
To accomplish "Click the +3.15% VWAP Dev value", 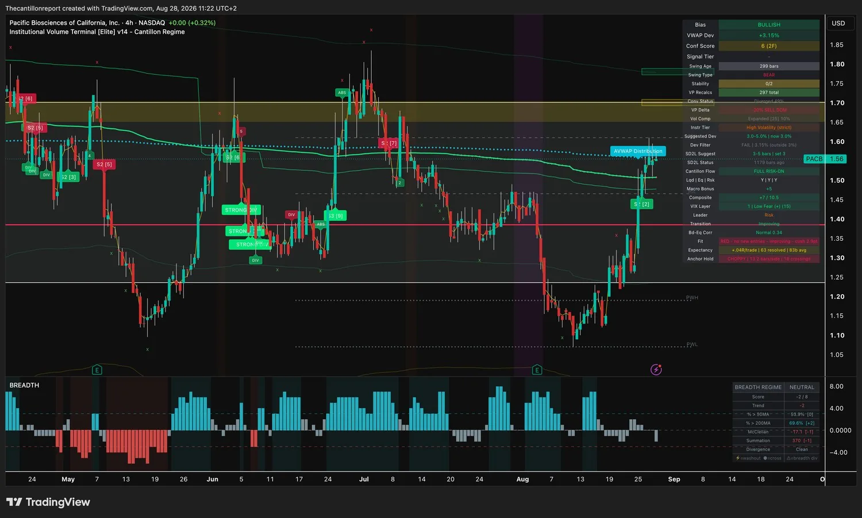I will click(769, 35).
